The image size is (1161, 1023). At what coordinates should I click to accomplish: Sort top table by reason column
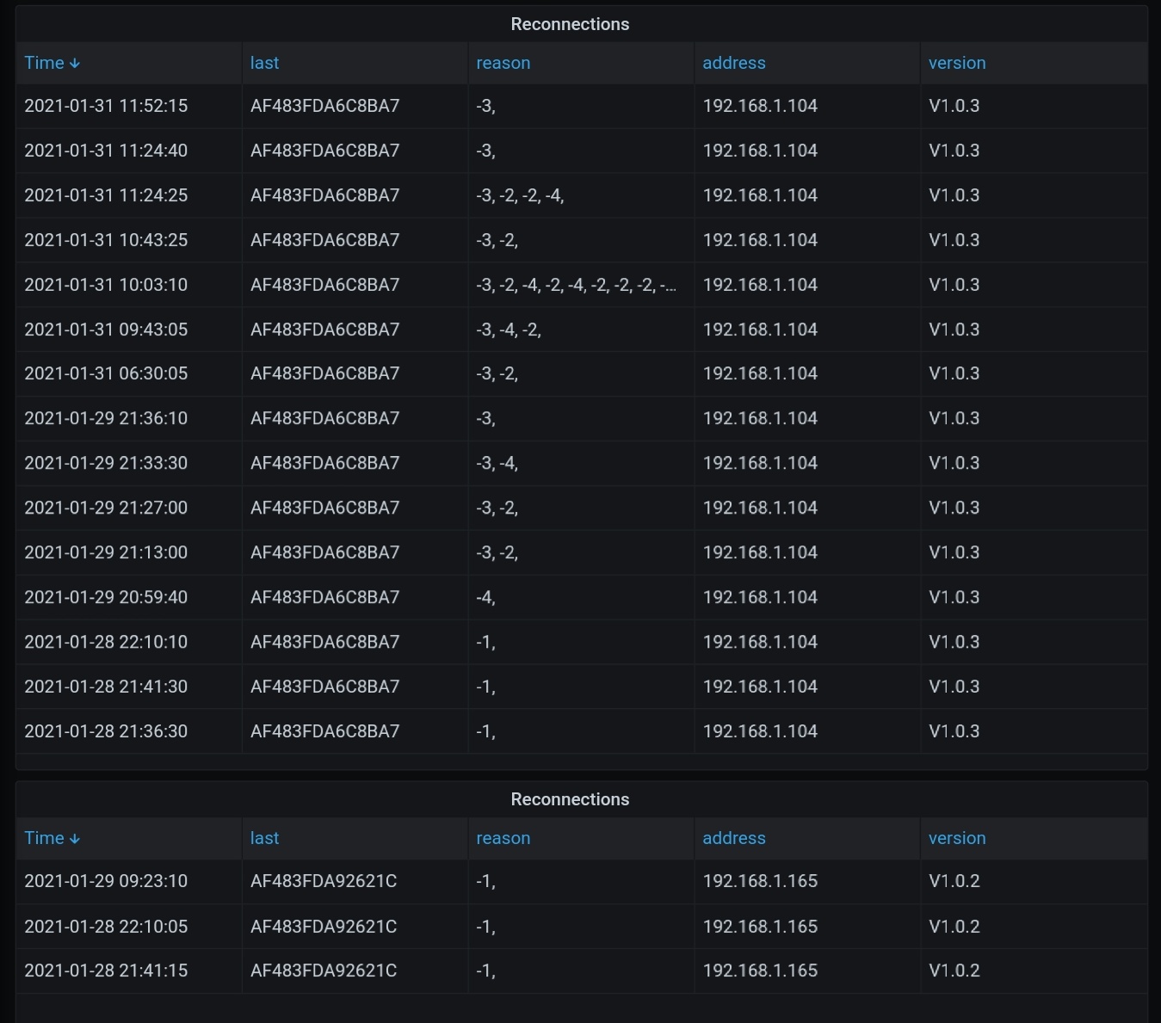(x=503, y=63)
